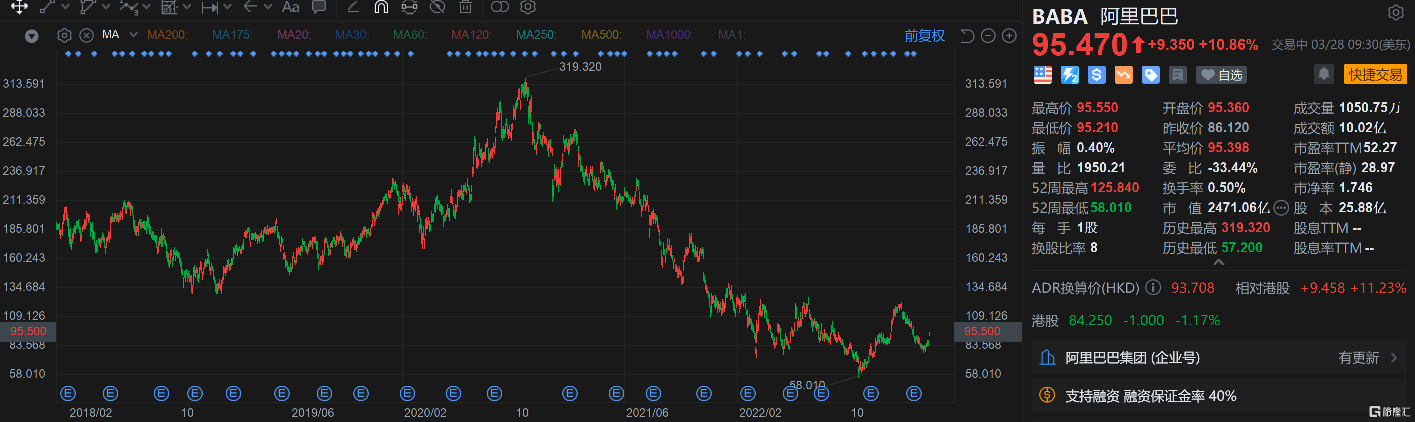Click the MA60 legend label

tap(410, 35)
